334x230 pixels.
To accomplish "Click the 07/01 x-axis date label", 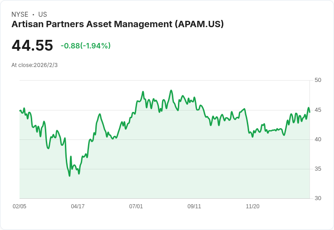I will [136, 206].
